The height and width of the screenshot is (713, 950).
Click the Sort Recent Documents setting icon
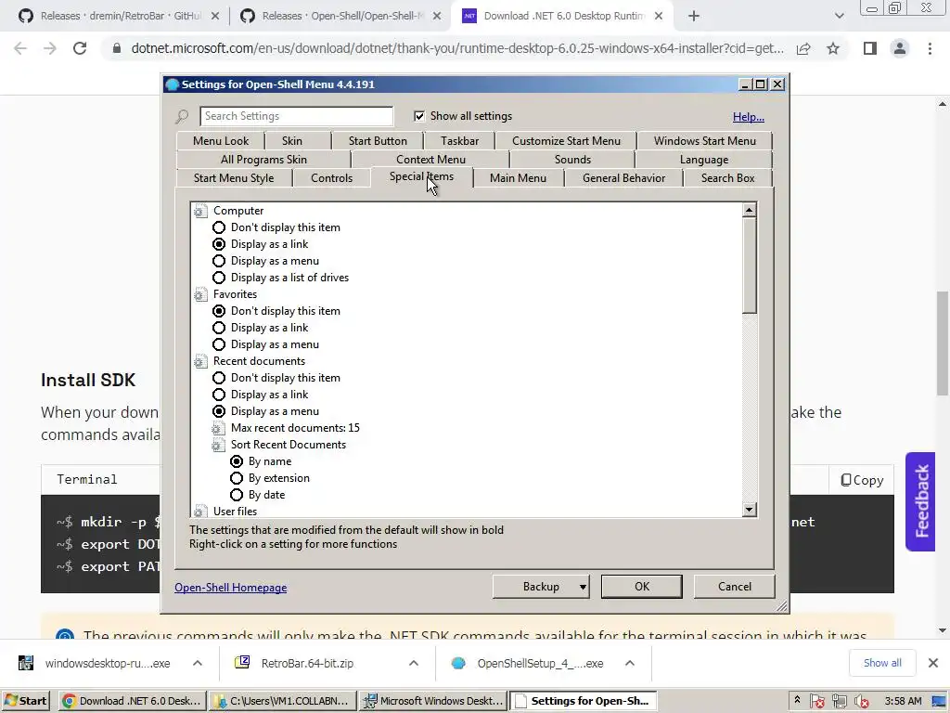218,445
